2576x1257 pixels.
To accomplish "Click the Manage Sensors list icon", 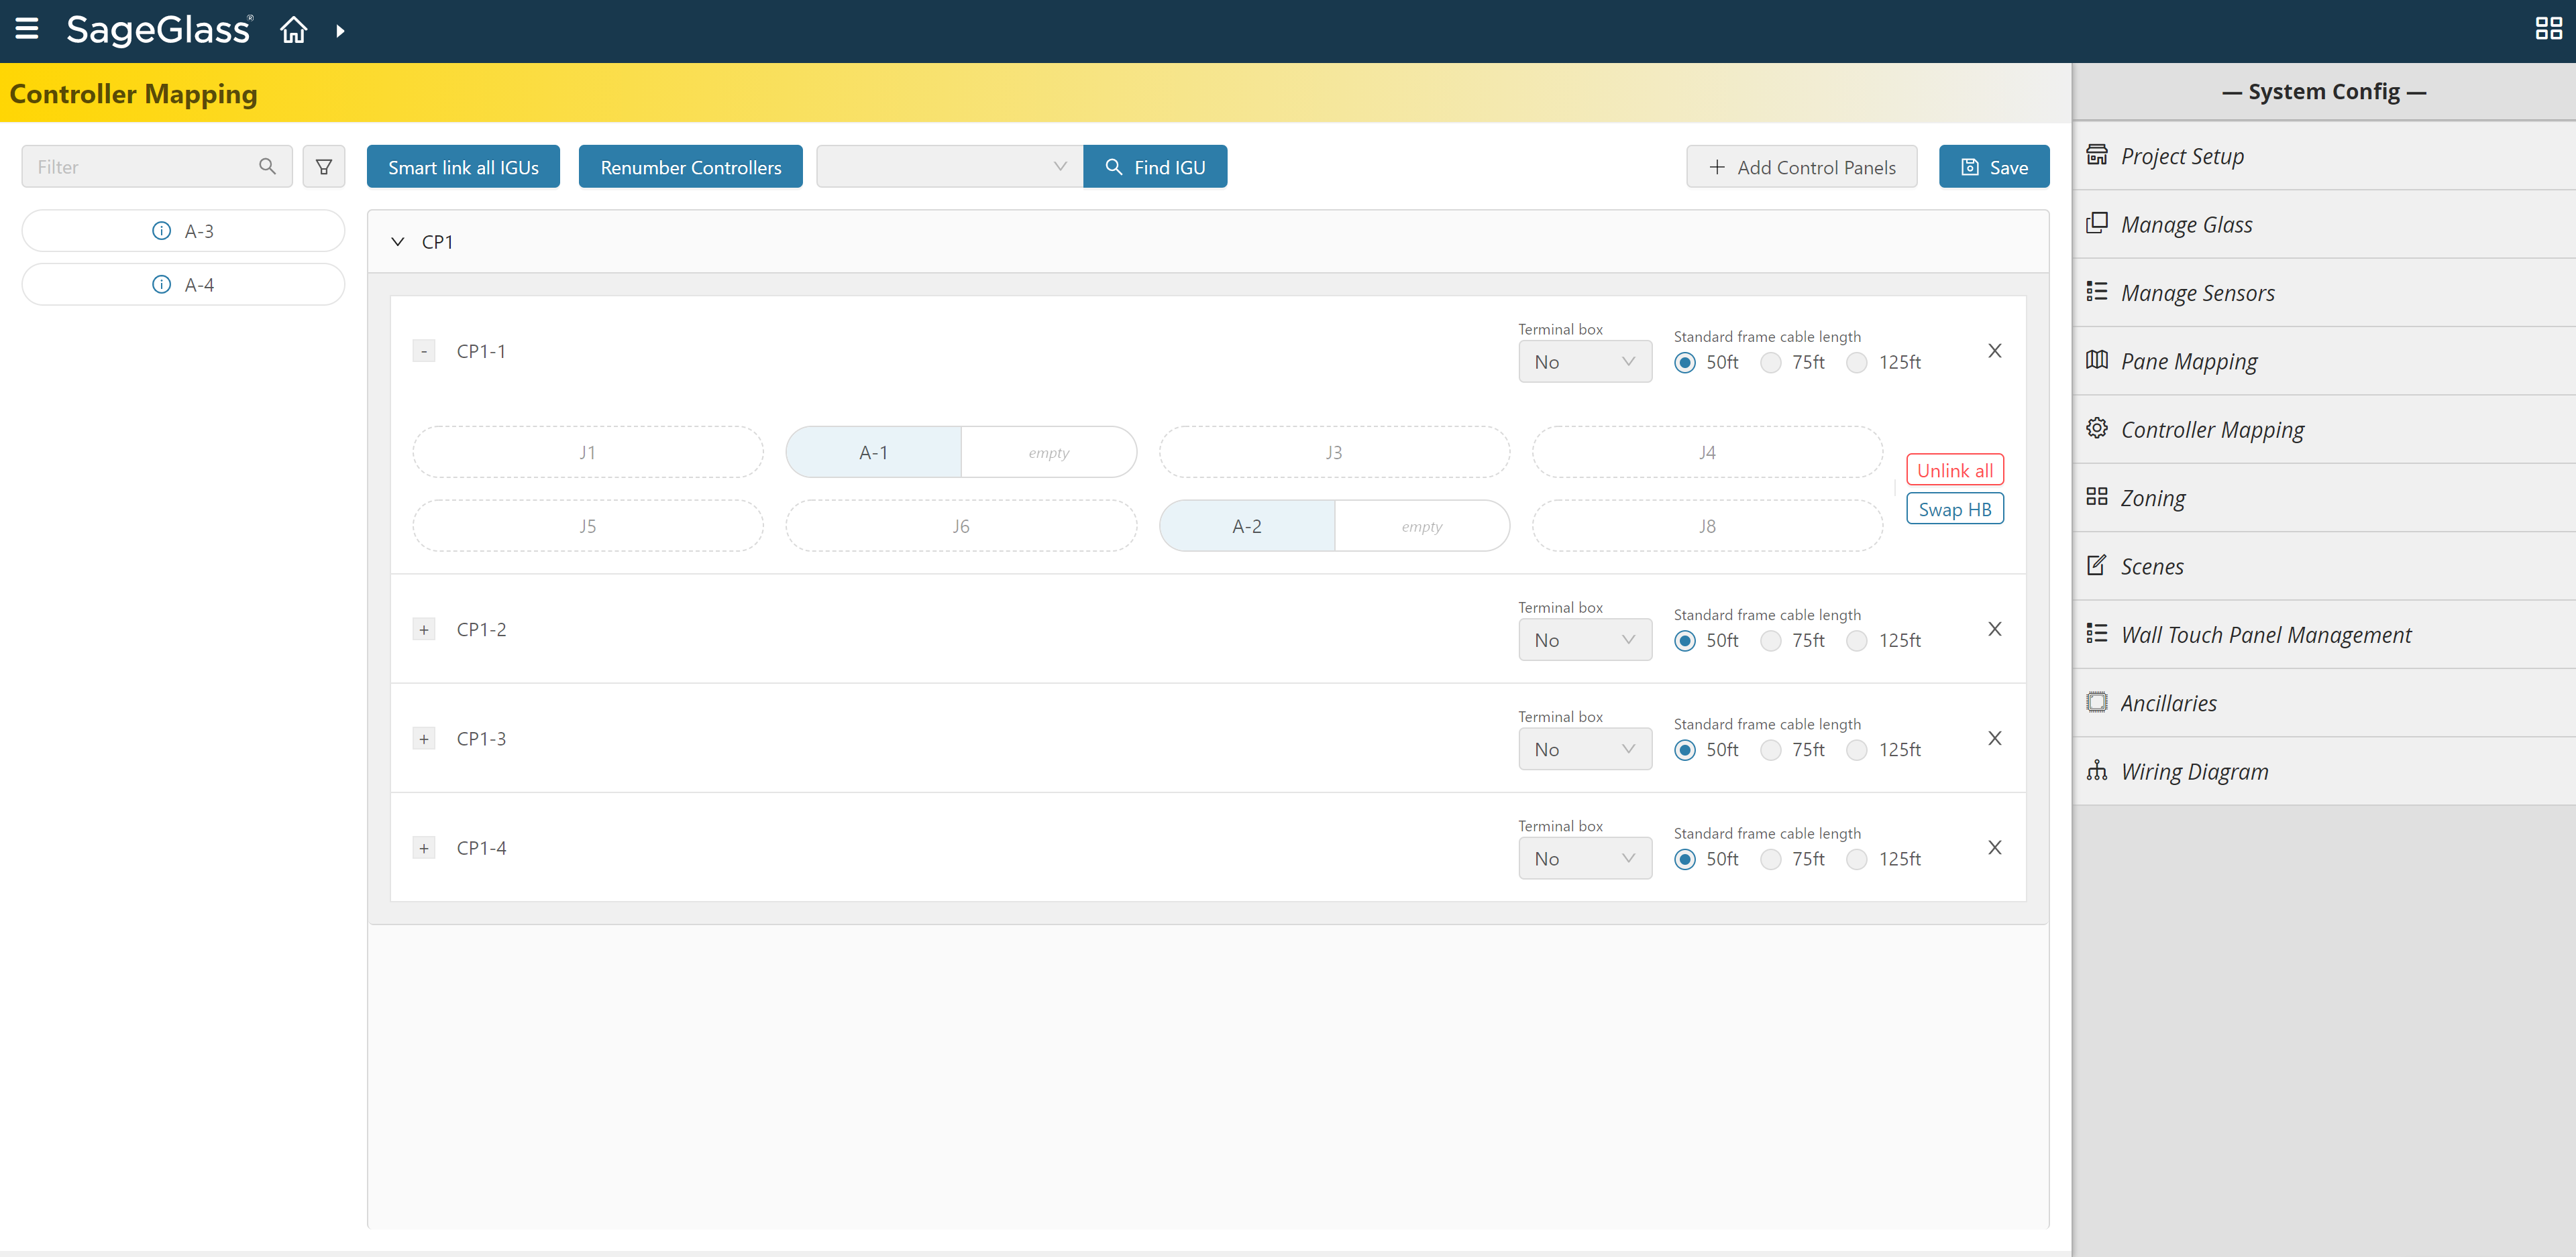I will (x=2097, y=292).
